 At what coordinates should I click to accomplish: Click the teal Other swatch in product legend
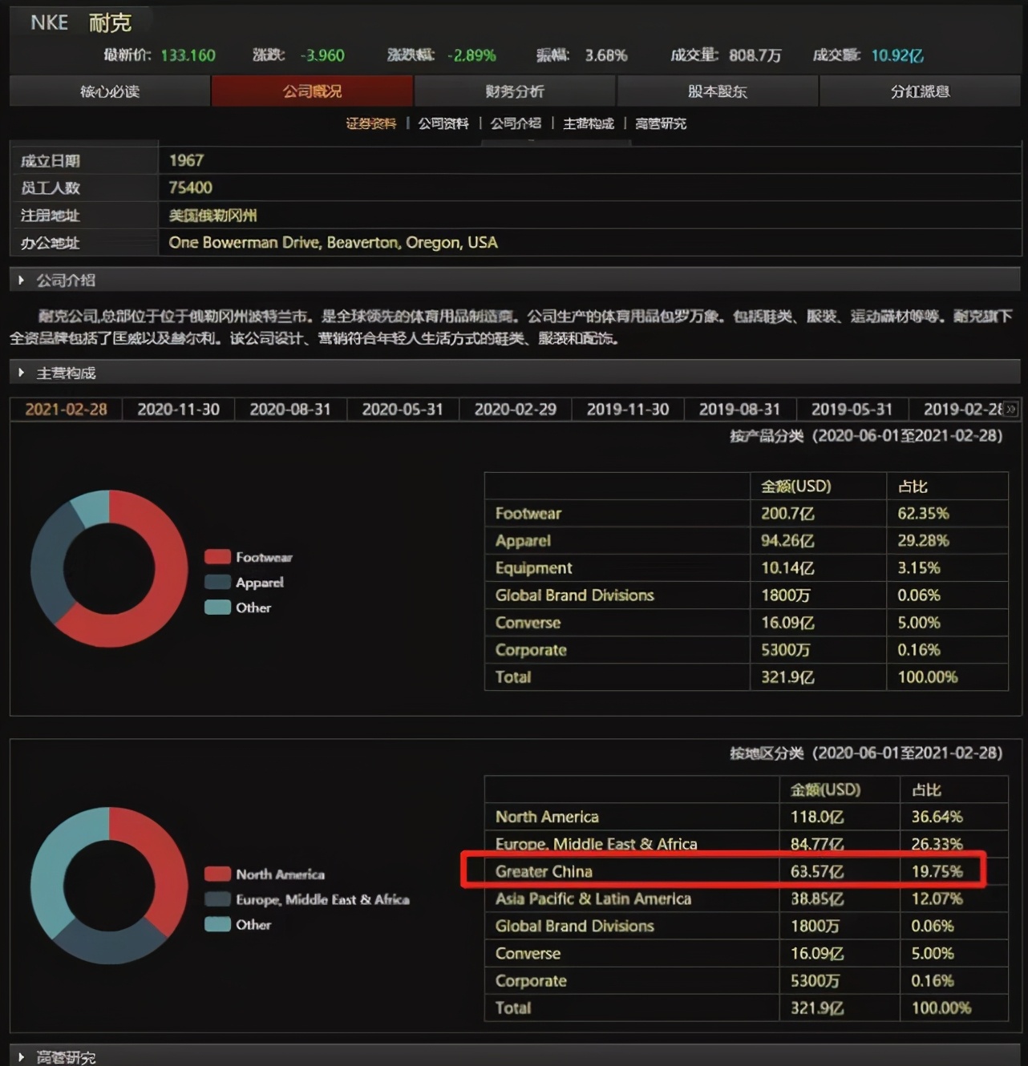217,608
